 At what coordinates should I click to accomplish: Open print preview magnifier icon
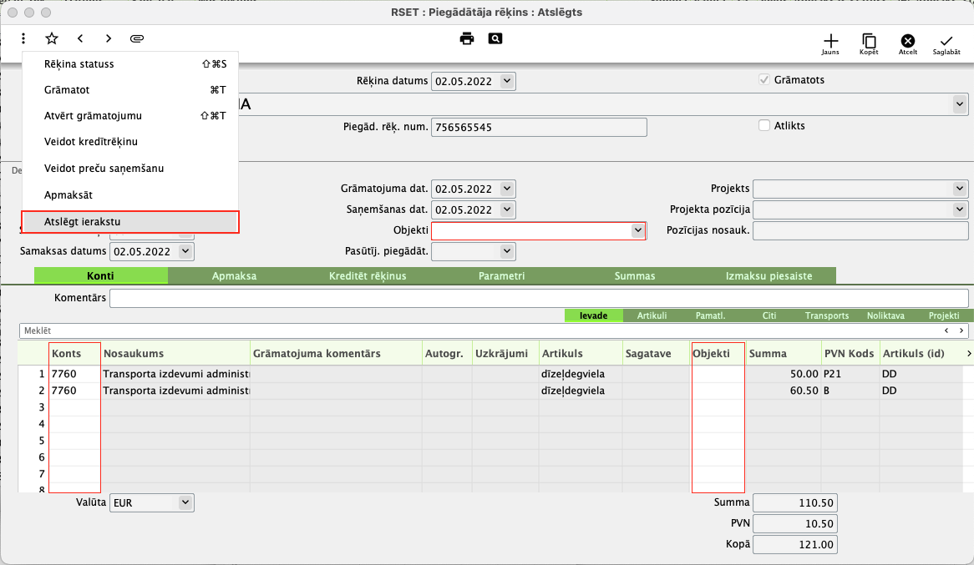[495, 38]
